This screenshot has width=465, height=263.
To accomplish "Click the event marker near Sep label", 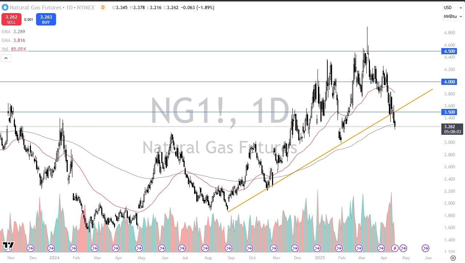I will pos(228,248).
